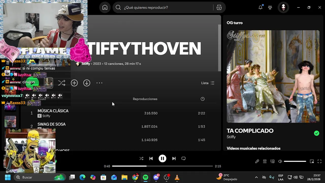The image size is (325, 183).
Task: Open the Lista view dropdown
Action: [x=208, y=83]
